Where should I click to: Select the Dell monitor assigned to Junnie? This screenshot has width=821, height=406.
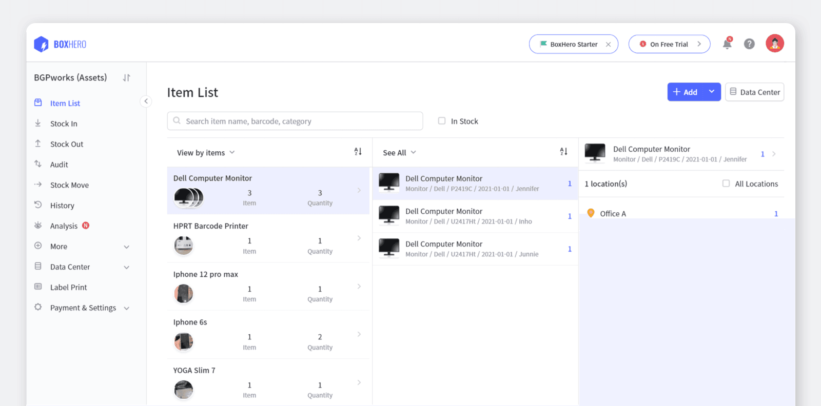click(475, 249)
